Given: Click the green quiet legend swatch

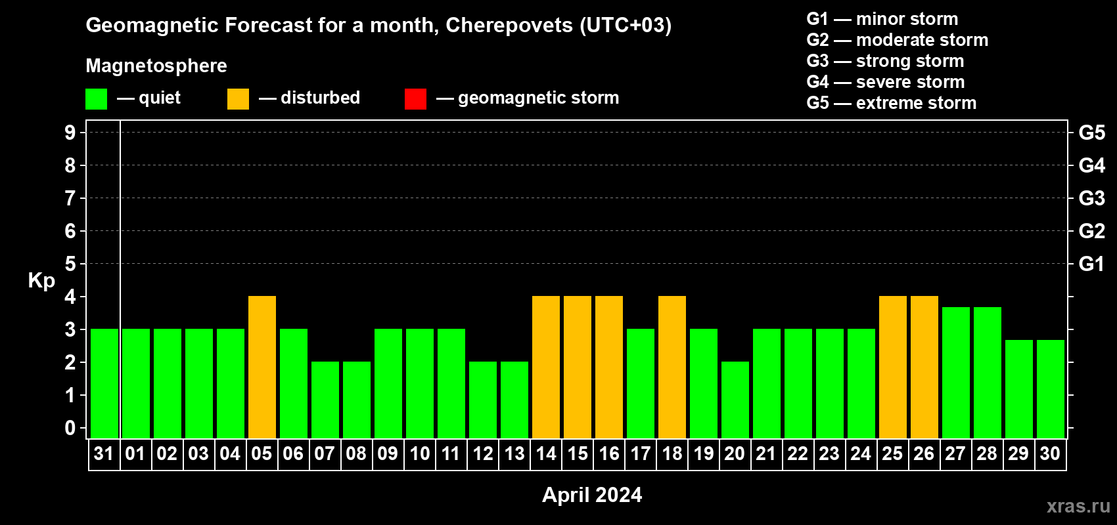Looking at the screenshot, I should tap(97, 99).
